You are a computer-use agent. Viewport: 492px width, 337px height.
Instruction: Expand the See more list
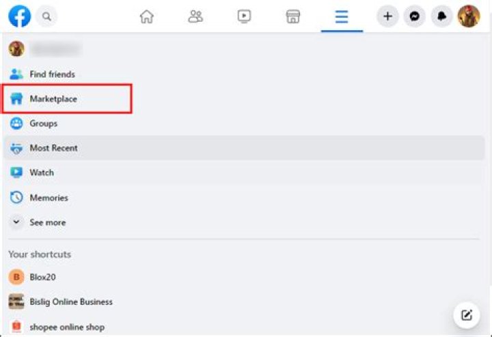click(x=47, y=222)
